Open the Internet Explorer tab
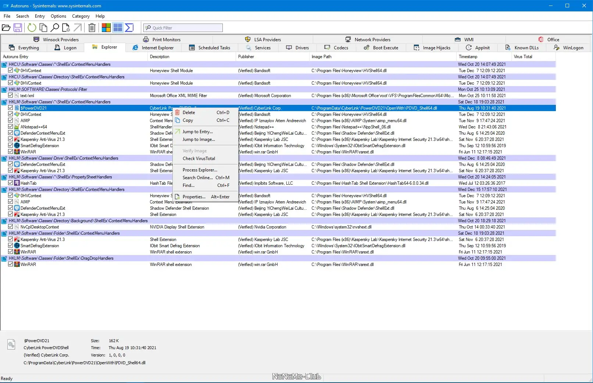The height and width of the screenshot is (383, 593). (153, 48)
